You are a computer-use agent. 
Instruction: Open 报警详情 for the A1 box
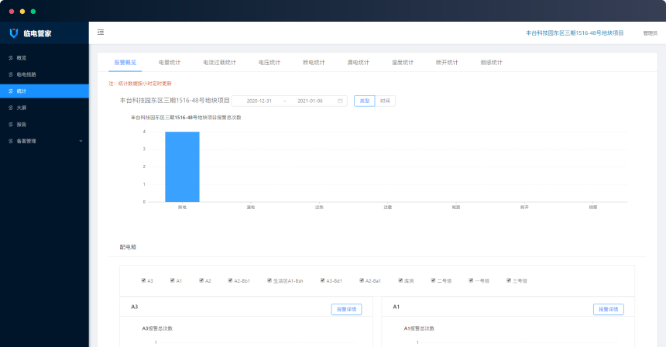pos(609,309)
